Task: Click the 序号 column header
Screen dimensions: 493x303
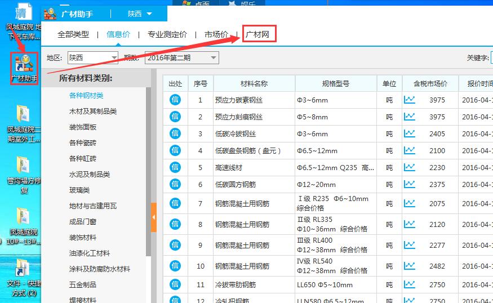Action: [200, 83]
